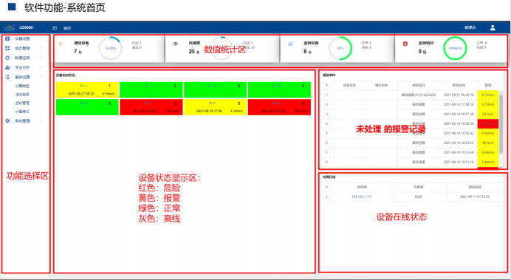Screen dimensions: 511x280
Task: Click alarm value cell 6.0mm/s
Action: (488, 152)
